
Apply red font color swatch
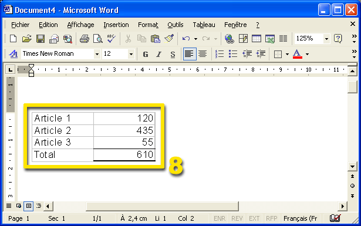tap(297, 55)
